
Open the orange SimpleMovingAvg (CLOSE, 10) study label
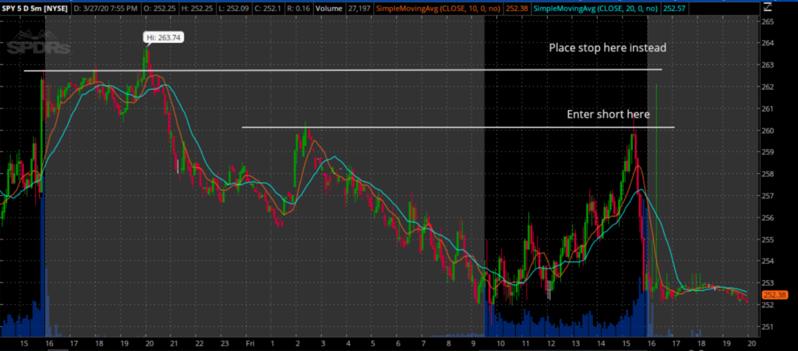point(440,8)
